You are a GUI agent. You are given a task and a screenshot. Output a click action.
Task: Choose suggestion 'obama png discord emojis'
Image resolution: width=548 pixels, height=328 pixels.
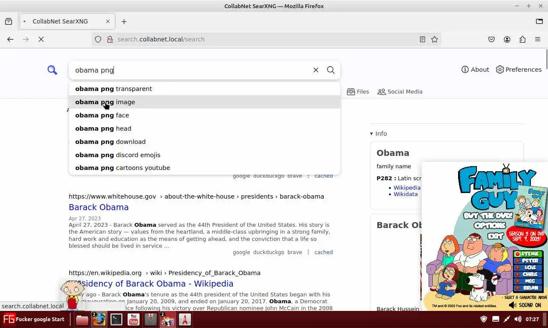[205, 155]
